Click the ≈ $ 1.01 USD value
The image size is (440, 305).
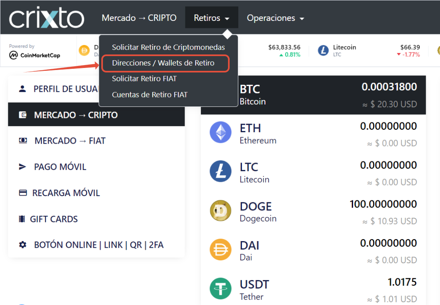[x=392, y=299]
